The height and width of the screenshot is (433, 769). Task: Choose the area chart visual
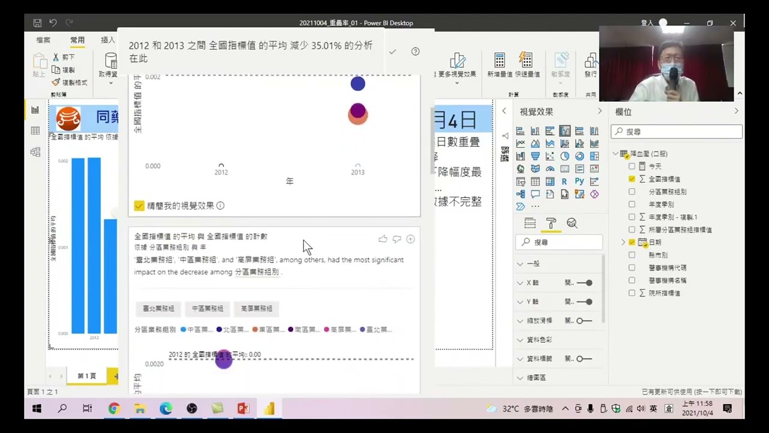tap(535, 144)
